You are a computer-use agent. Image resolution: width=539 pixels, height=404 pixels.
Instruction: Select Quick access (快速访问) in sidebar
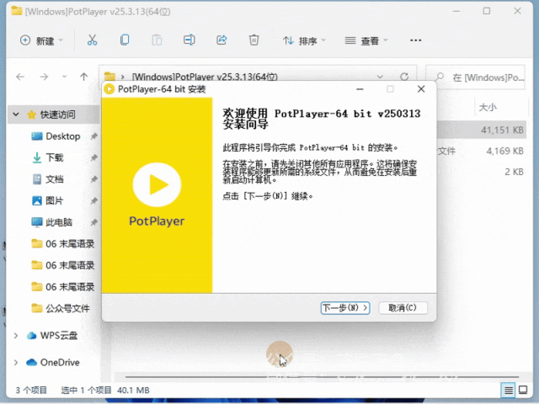pyautogui.click(x=58, y=114)
